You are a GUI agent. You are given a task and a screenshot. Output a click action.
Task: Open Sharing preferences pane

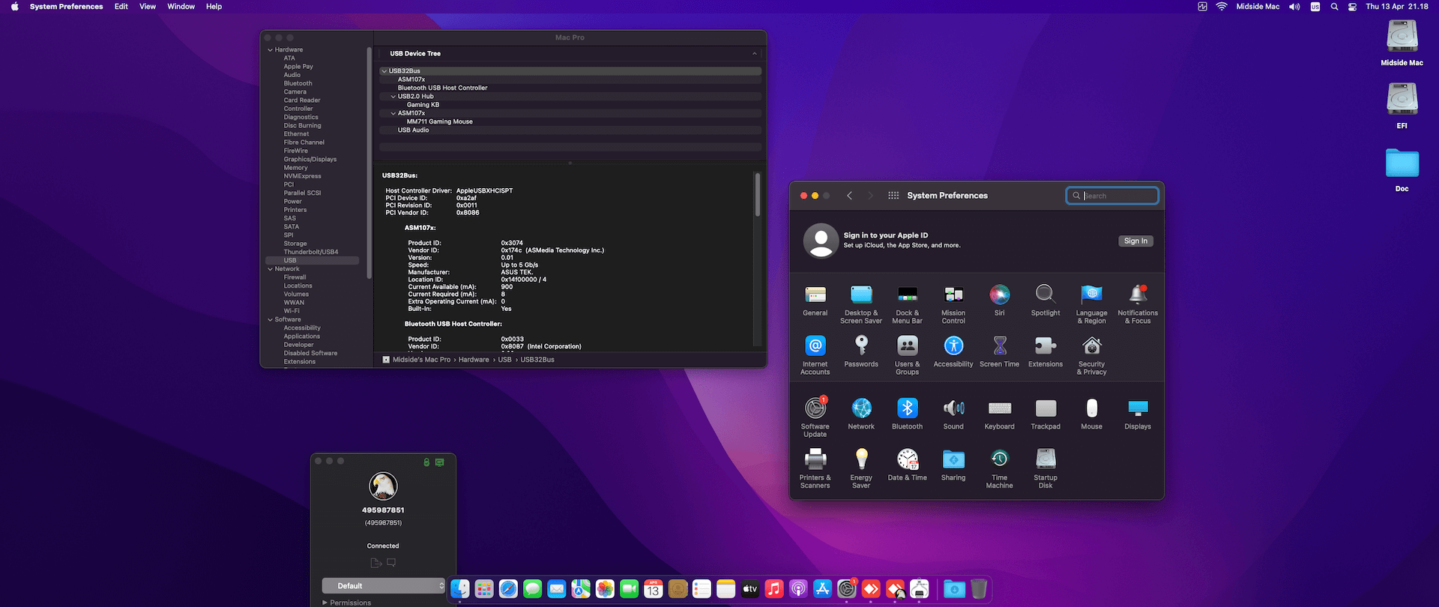tap(953, 465)
